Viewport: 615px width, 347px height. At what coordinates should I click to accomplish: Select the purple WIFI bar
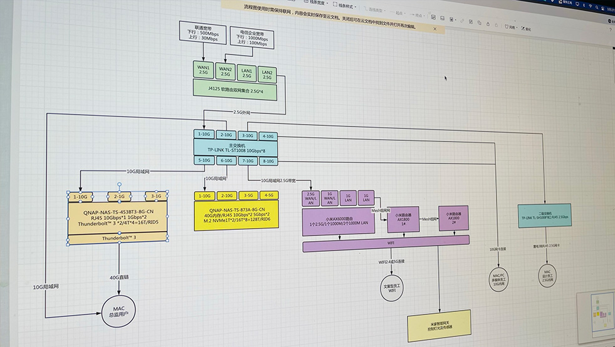pyautogui.click(x=386, y=244)
